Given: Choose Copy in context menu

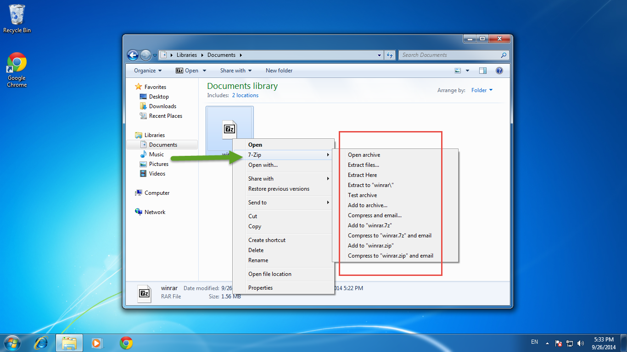Looking at the screenshot, I should tap(283, 226).
